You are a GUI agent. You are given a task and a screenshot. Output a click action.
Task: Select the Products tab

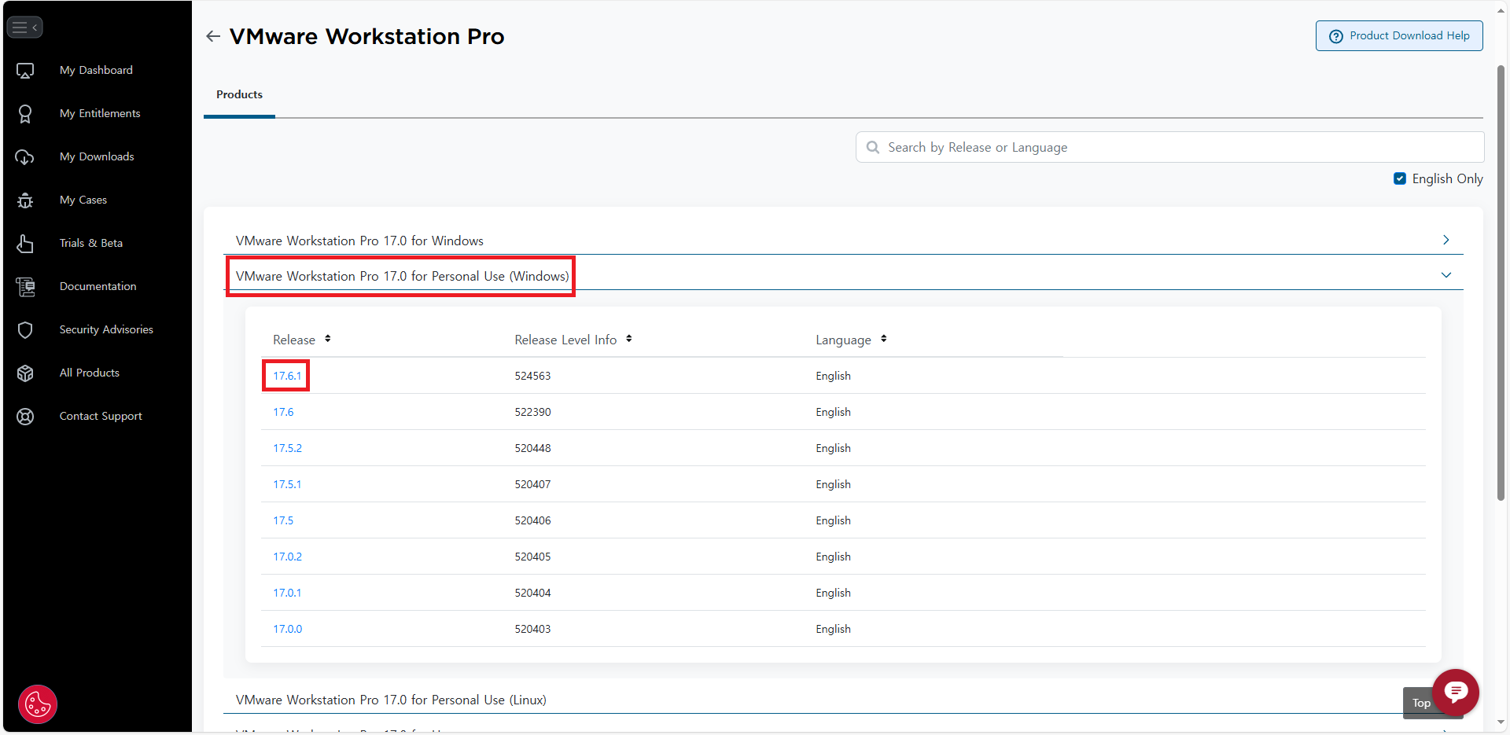tap(239, 94)
